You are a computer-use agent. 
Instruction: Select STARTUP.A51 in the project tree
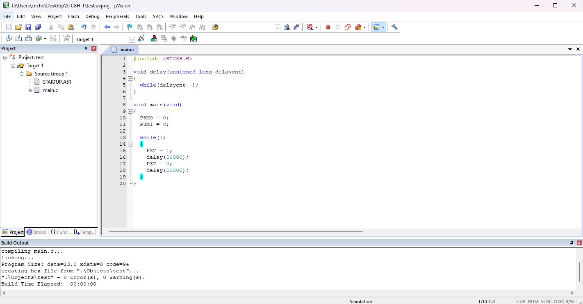57,82
